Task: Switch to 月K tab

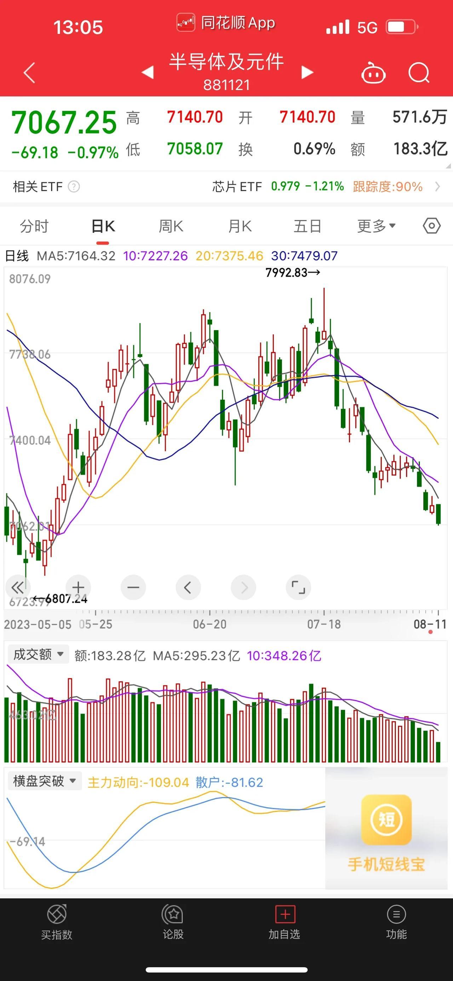Action: (x=240, y=226)
